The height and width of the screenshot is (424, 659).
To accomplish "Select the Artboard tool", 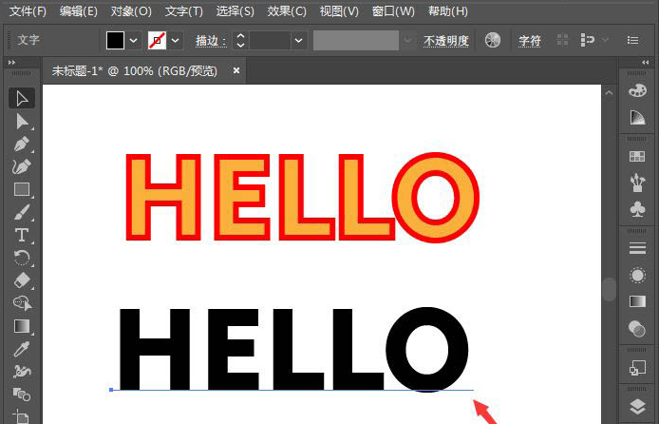I will pos(22,416).
